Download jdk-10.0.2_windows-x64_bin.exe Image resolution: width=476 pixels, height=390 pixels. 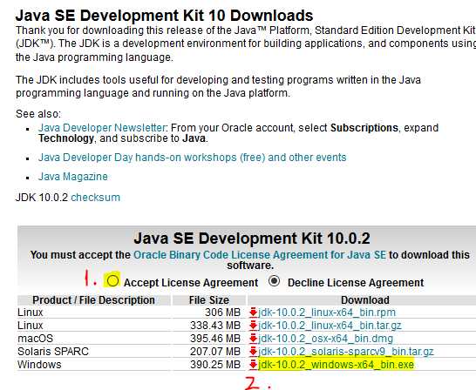[x=336, y=364]
